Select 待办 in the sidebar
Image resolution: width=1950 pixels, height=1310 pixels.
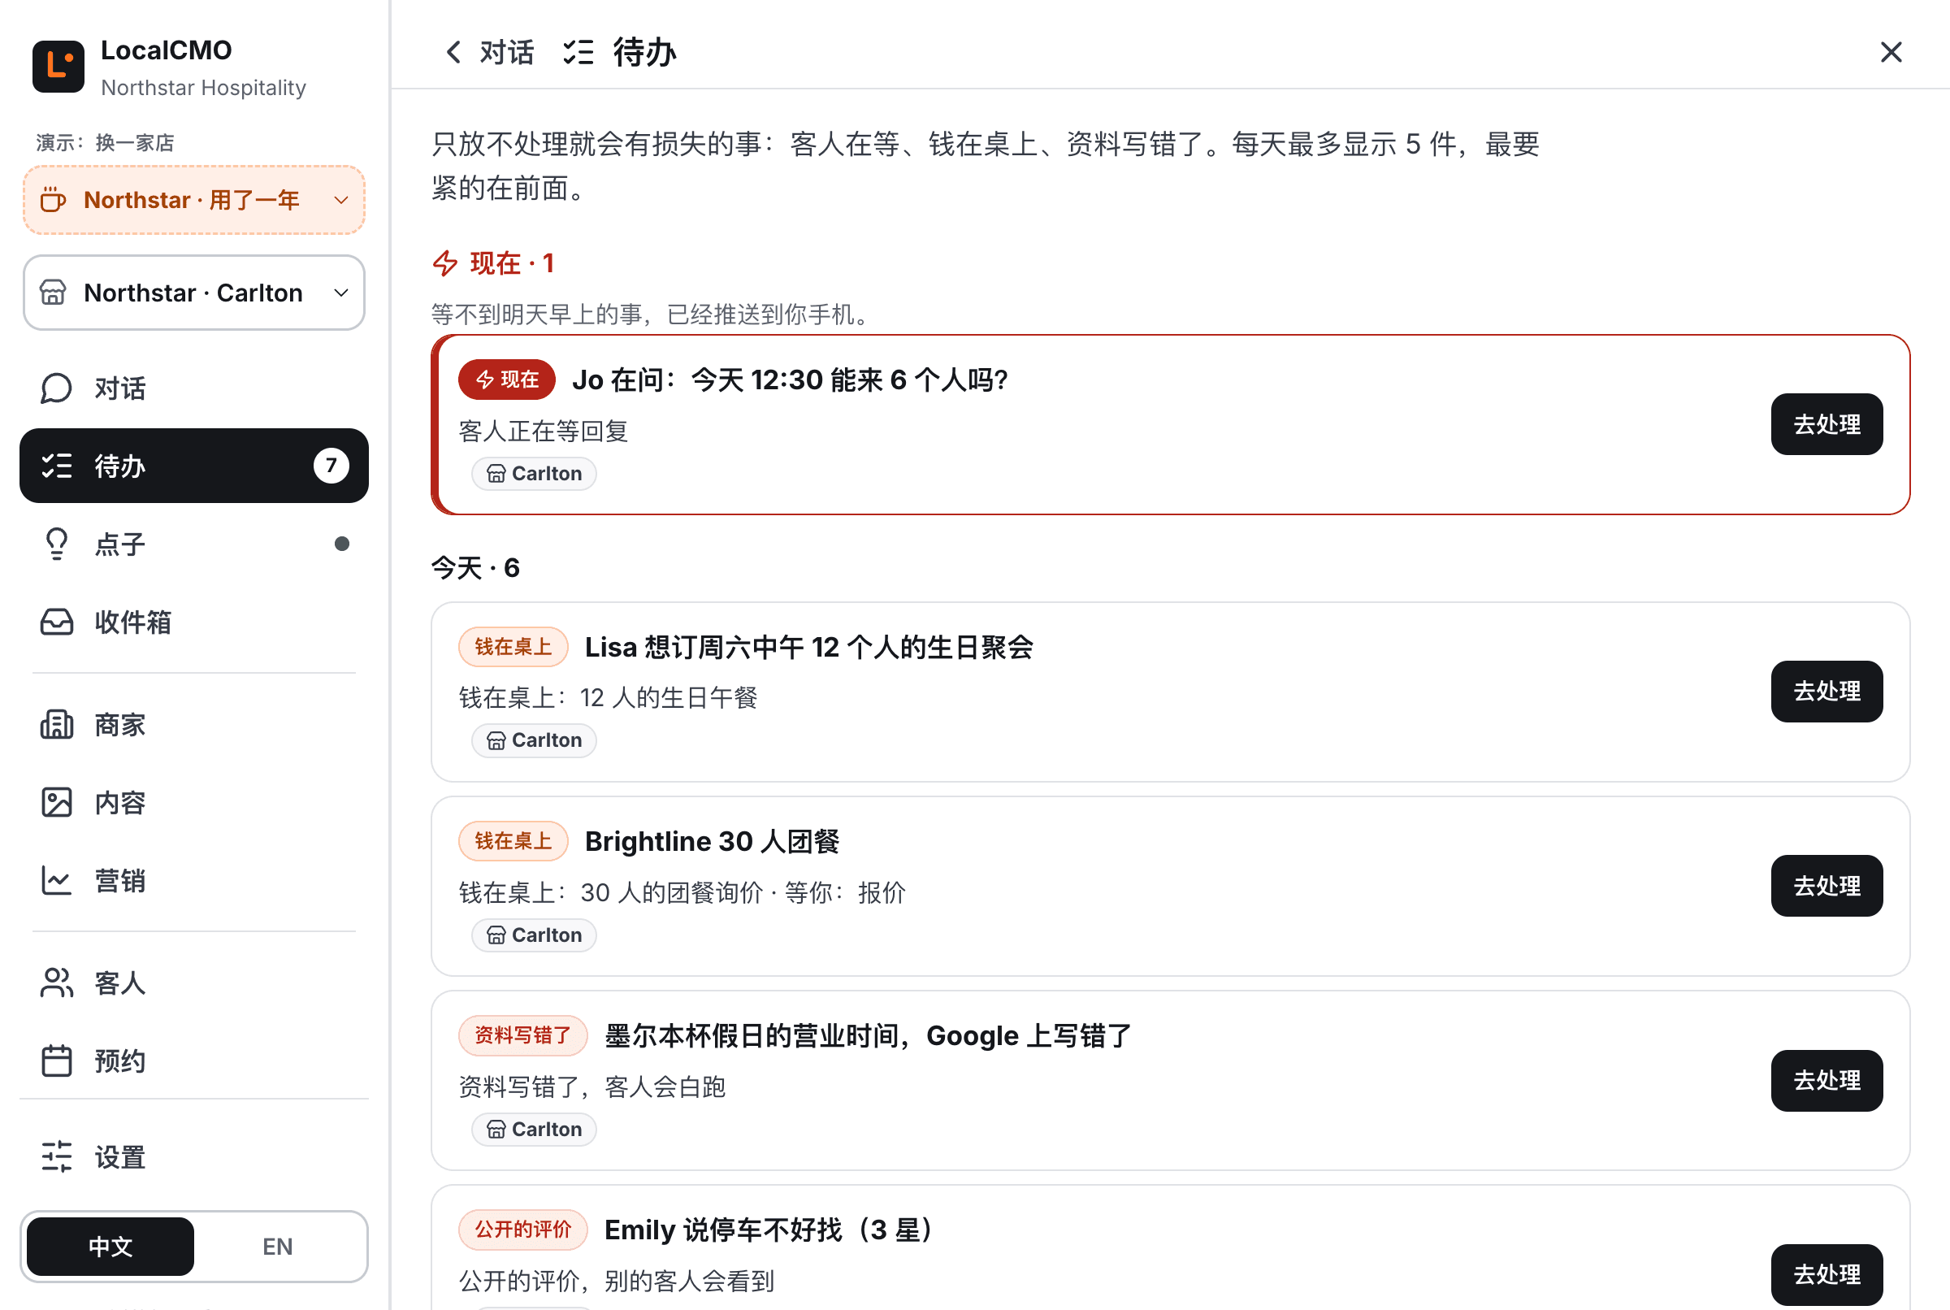coord(193,466)
